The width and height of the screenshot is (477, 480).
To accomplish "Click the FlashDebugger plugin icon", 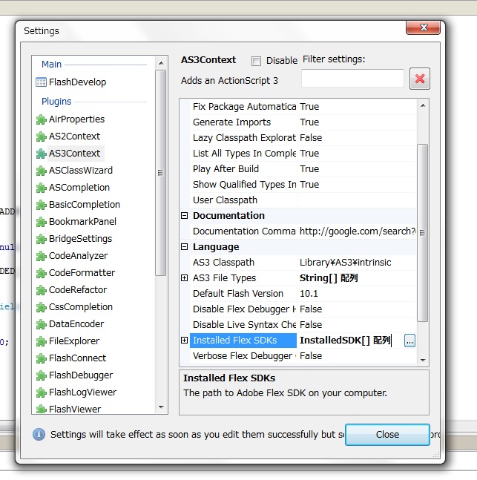I will [41, 375].
